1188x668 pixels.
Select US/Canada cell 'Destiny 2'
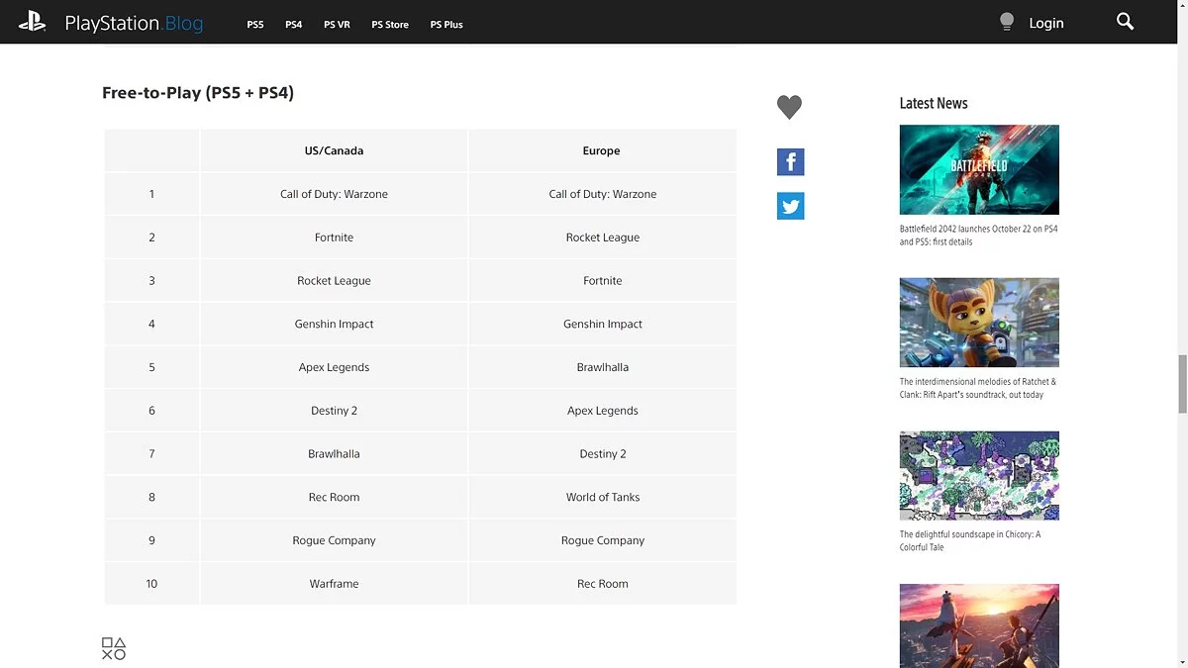point(334,411)
